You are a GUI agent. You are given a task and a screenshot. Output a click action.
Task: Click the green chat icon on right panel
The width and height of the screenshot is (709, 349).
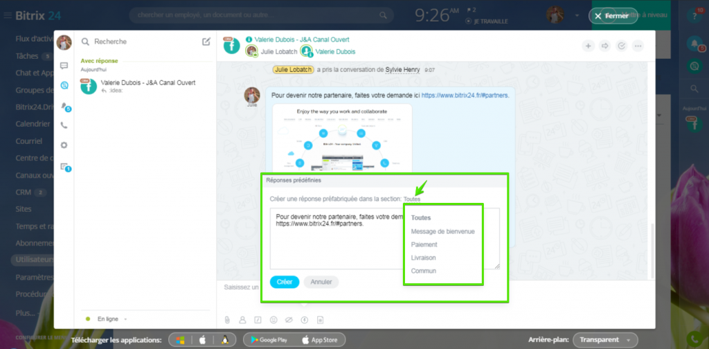coord(694,66)
